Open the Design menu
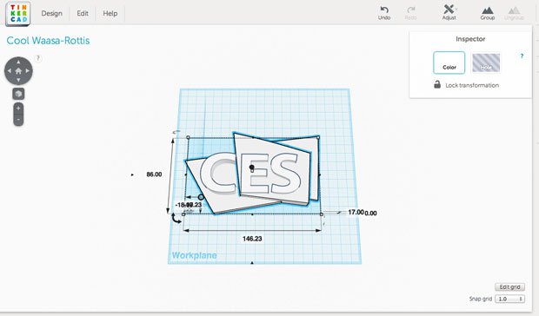Image resolution: width=539 pixels, height=316 pixels. (x=51, y=13)
